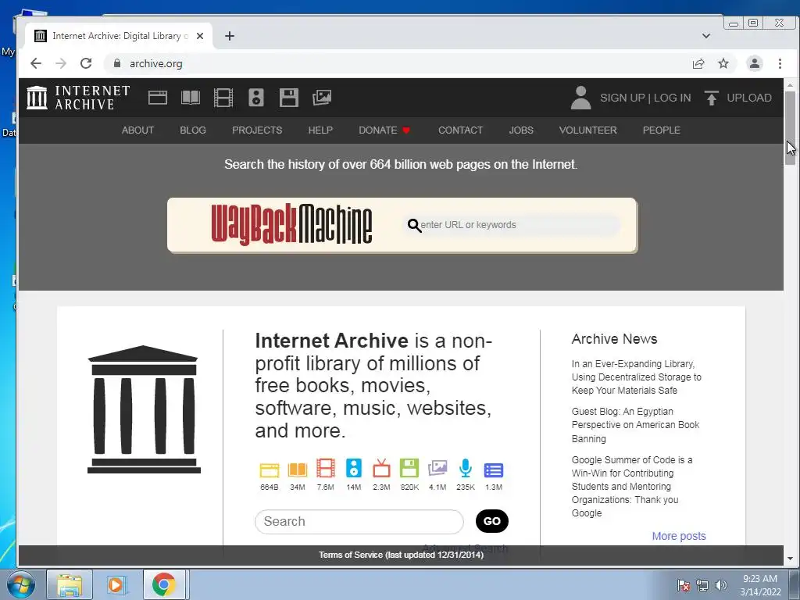Viewport: 800px width, 600px height.
Task: Click the scrollbar down arrow
Action: [790, 559]
